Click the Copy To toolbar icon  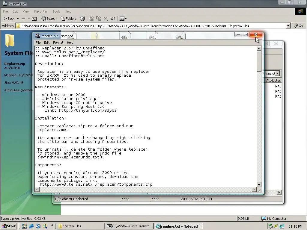[98, 19]
